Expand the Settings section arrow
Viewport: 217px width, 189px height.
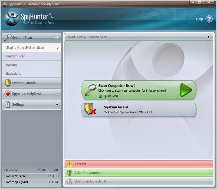click(x=57, y=105)
